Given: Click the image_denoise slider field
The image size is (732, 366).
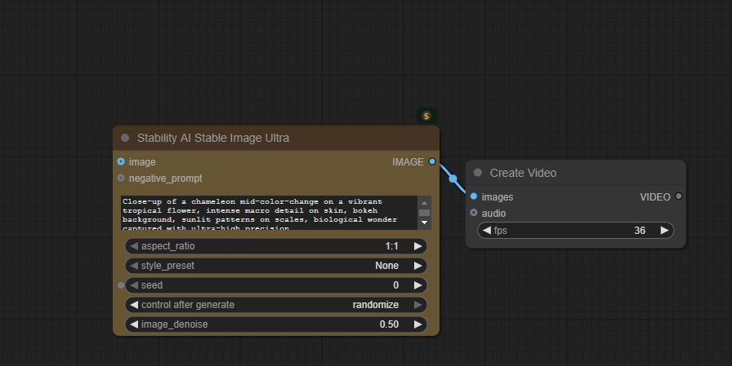Looking at the screenshot, I should click(x=275, y=324).
